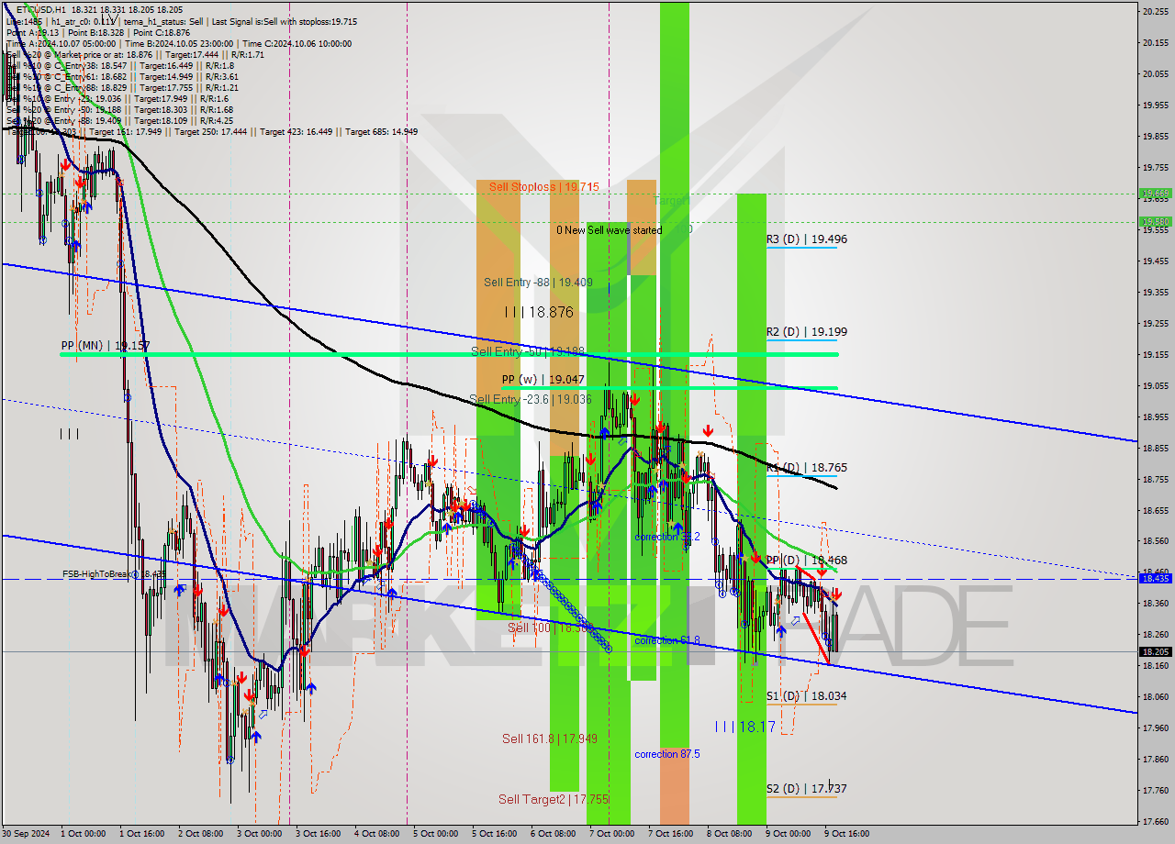Screen dimensions: 1175x844
Task: Select the 'Sell Entry -50 | 19.188' label
Action: [528, 351]
